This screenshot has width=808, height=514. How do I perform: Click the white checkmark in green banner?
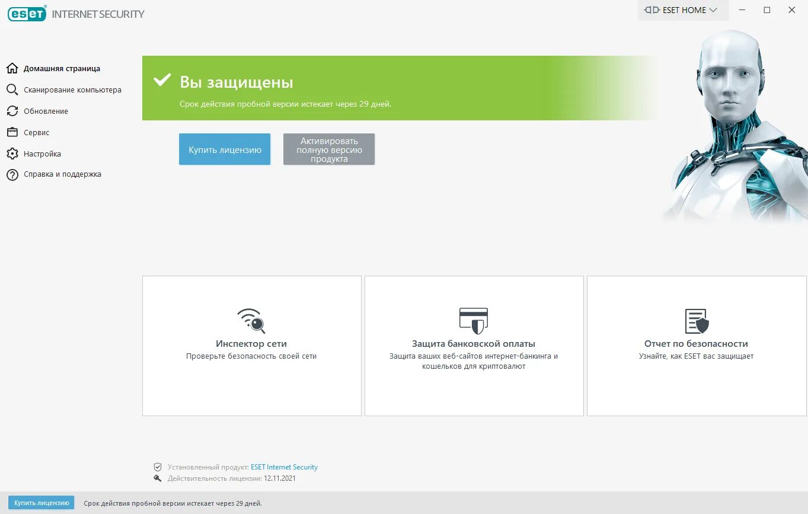coord(162,80)
